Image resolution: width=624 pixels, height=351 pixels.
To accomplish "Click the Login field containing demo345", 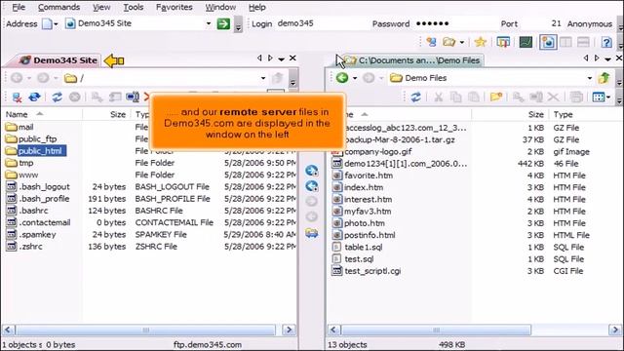I will click(x=323, y=23).
